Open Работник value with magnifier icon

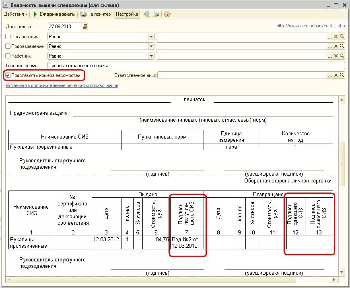[x=342, y=56]
